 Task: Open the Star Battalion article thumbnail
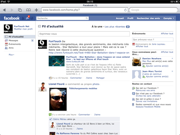57,61
